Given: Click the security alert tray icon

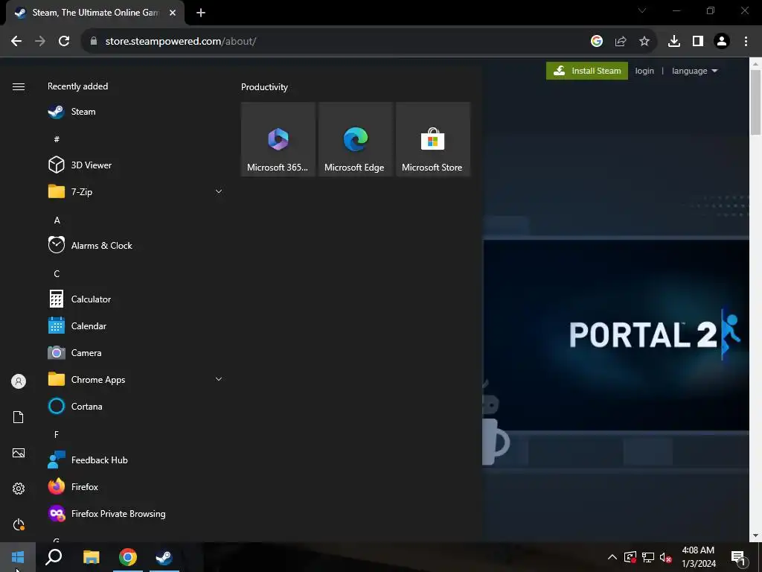Looking at the screenshot, I should (x=630, y=557).
